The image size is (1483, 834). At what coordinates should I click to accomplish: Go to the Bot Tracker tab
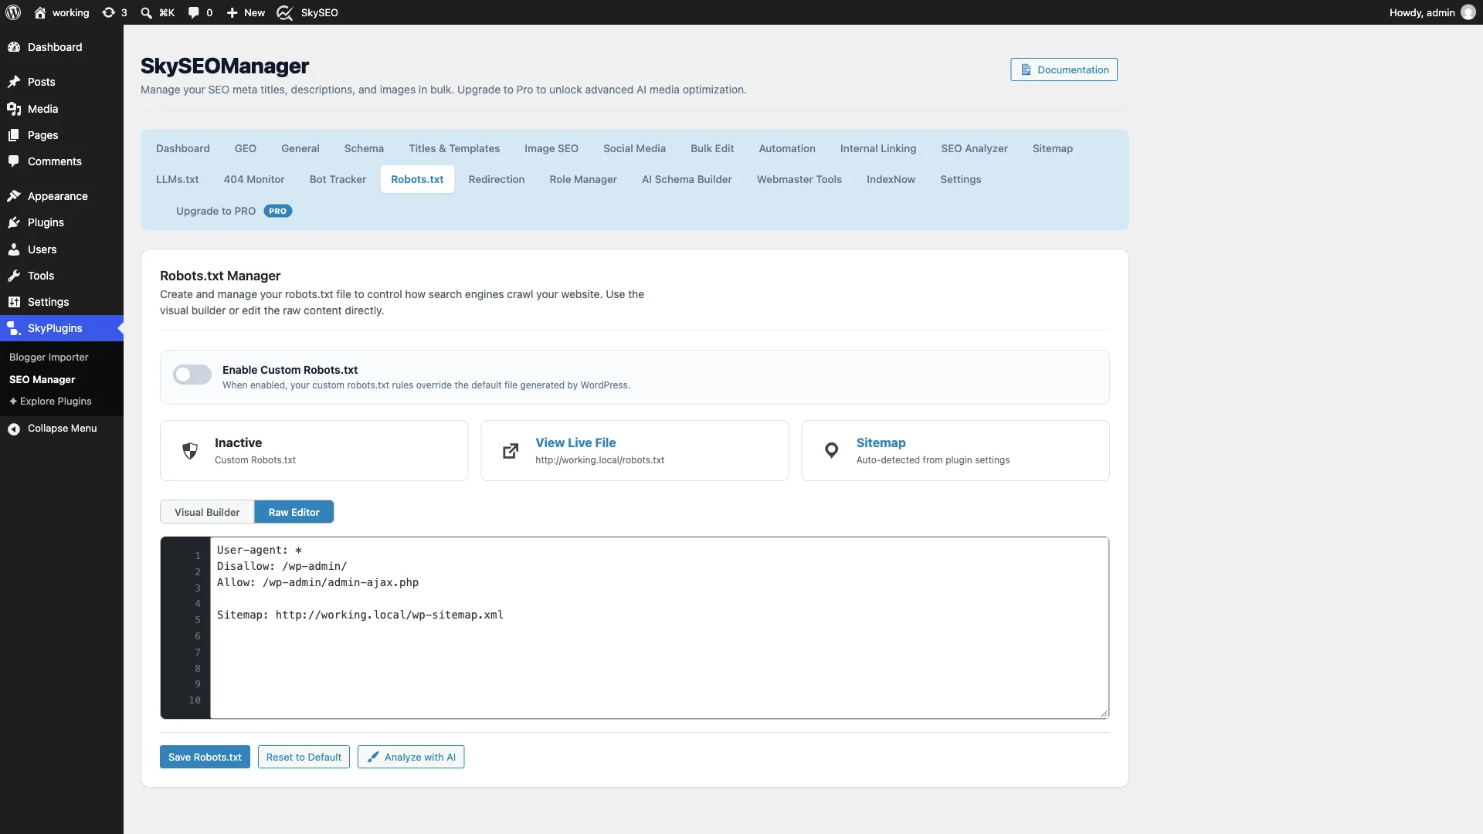338,179
